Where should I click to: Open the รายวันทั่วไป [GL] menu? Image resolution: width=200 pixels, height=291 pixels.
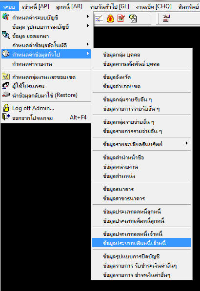pos(109,7)
